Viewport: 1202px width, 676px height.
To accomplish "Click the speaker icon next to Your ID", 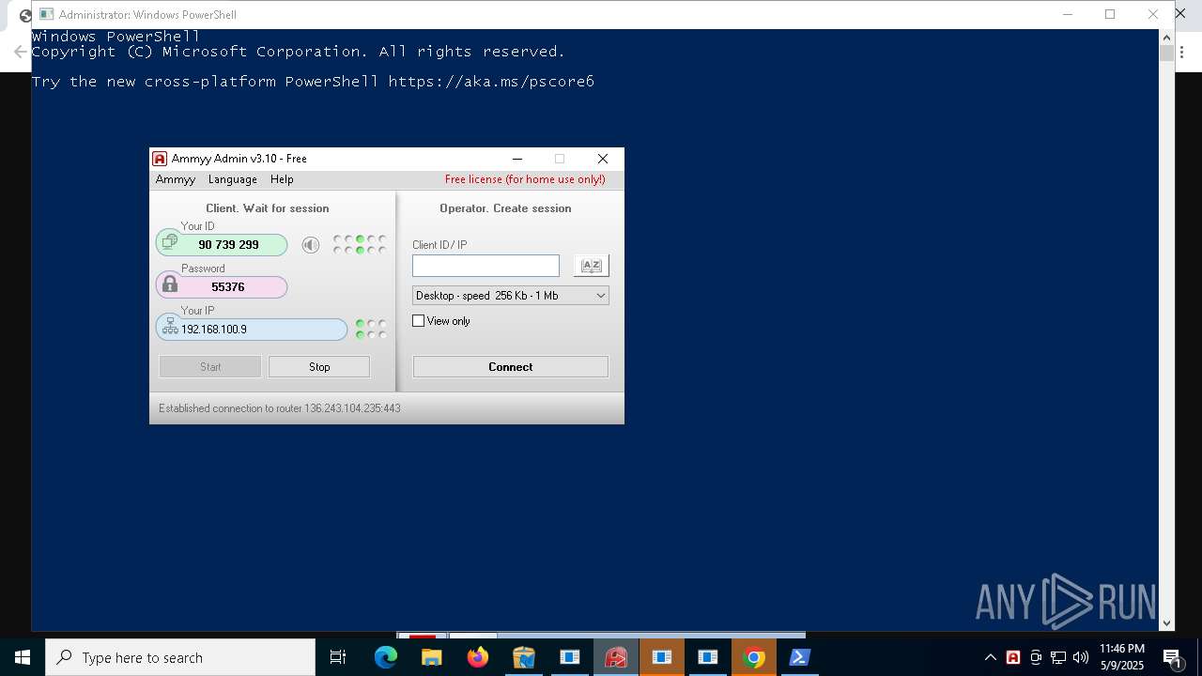I will coord(311,245).
